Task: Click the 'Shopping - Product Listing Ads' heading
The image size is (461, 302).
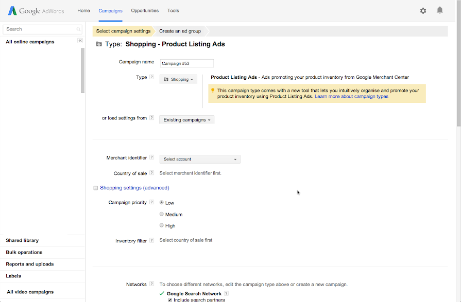Action: (x=175, y=44)
